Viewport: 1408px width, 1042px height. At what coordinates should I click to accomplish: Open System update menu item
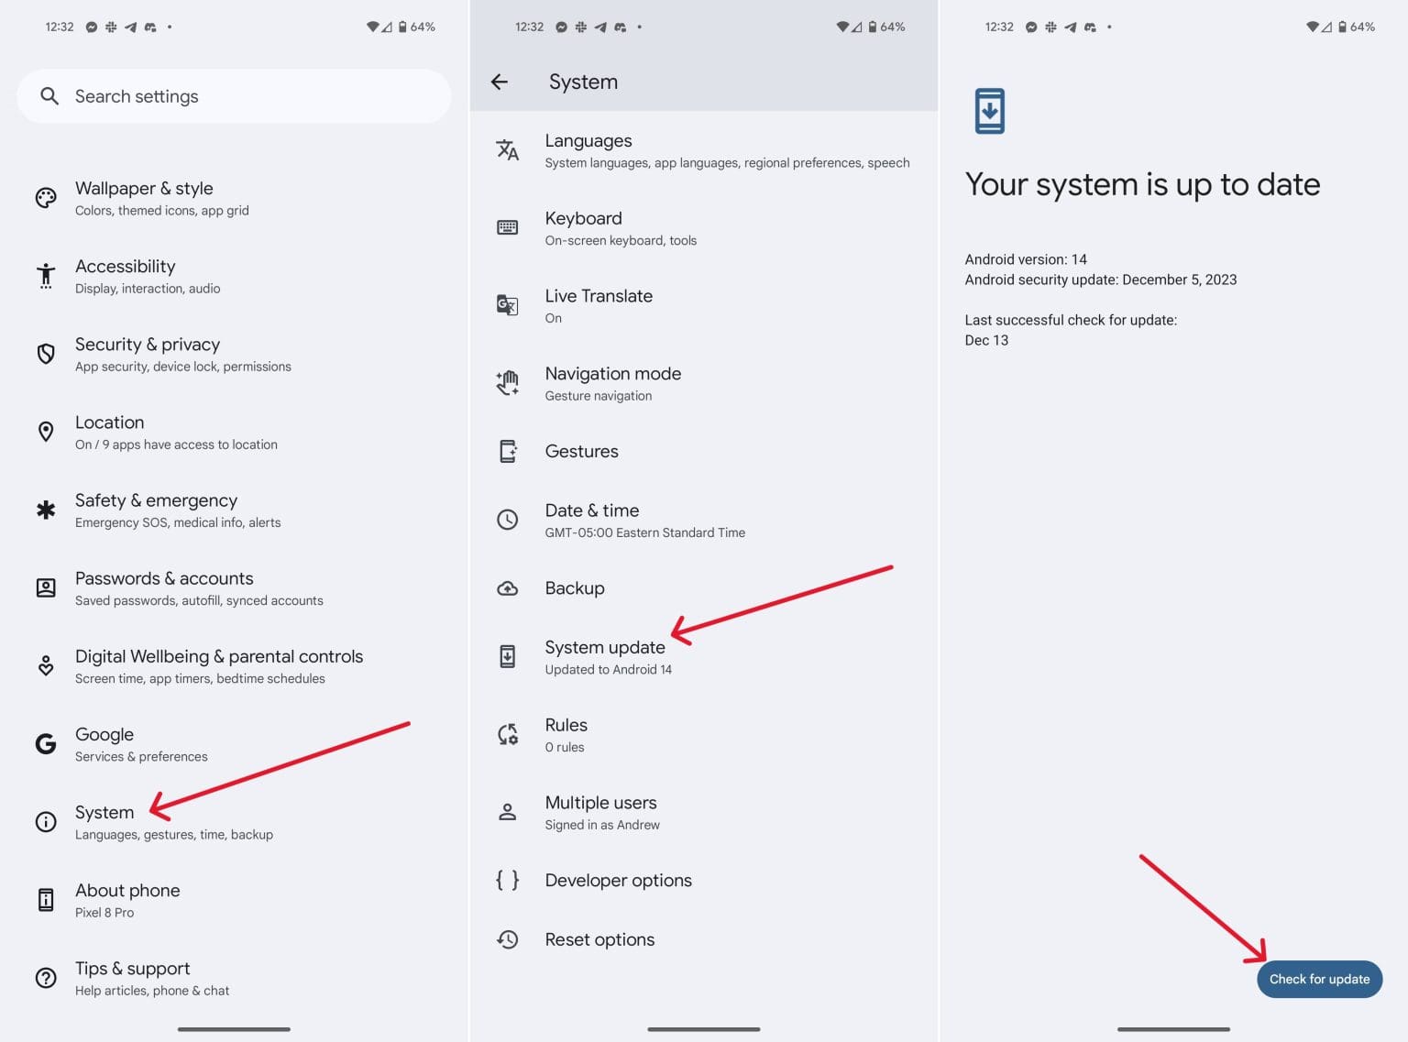tap(605, 656)
